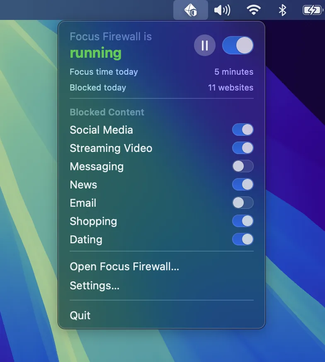Click the "Social Media" label
The width and height of the screenshot is (325, 362).
[102, 130]
